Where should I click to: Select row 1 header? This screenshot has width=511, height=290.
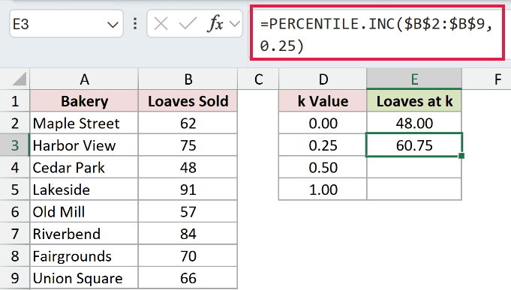tap(15, 101)
